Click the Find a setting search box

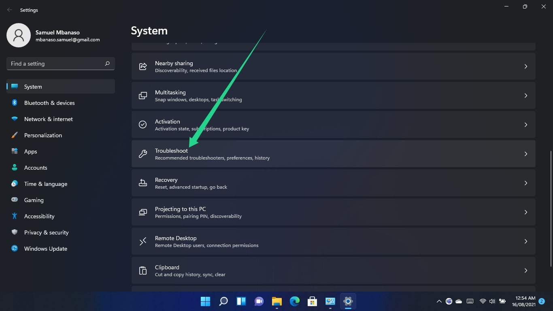[x=60, y=64]
